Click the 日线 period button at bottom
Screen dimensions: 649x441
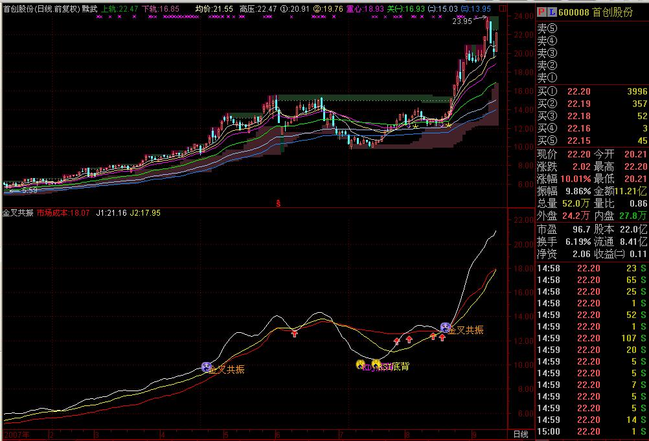[521, 435]
